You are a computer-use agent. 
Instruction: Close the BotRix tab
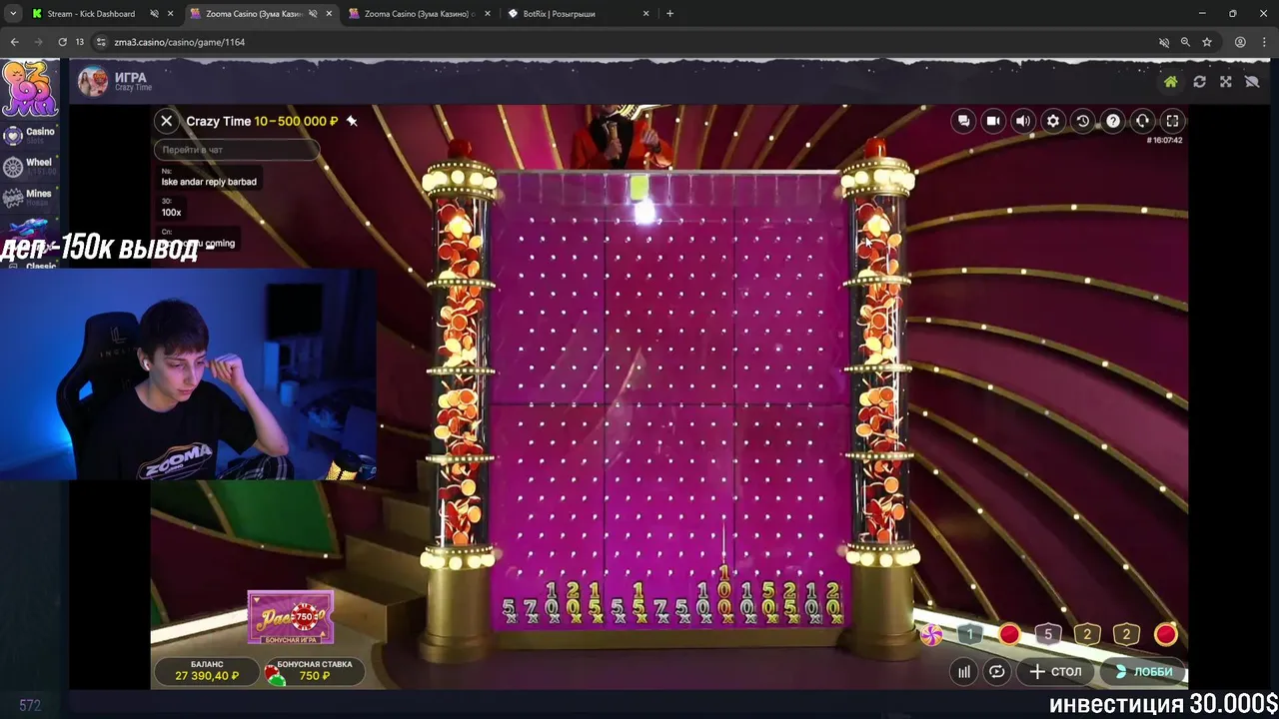click(x=645, y=14)
